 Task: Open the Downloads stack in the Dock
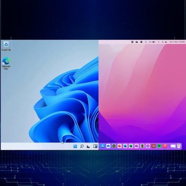173,146
